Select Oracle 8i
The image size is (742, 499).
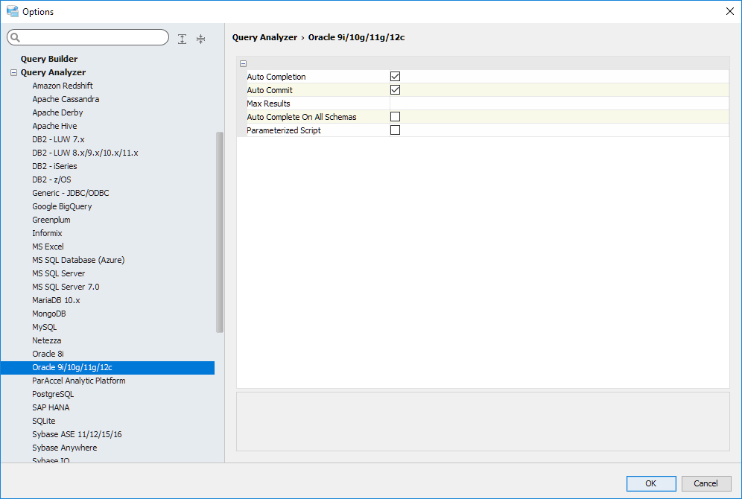48,354
